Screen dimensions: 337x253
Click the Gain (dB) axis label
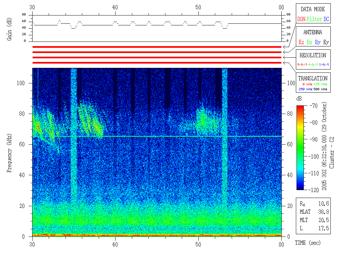coord(9,29)
